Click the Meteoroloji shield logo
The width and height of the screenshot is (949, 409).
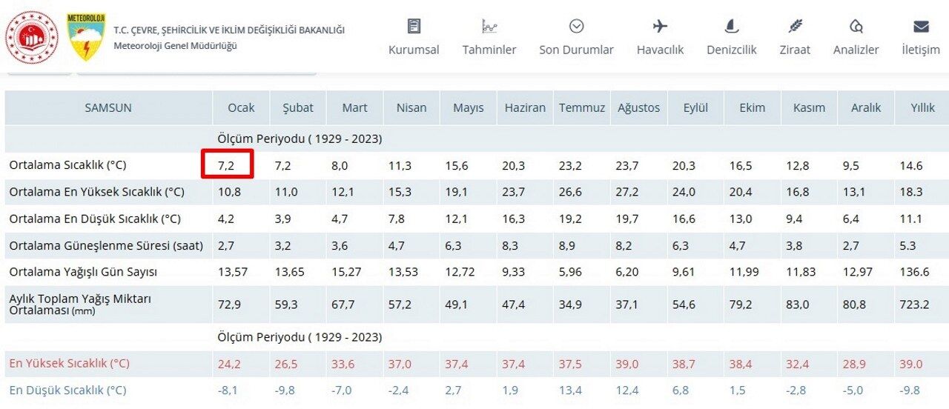click(x=86, y=37)
